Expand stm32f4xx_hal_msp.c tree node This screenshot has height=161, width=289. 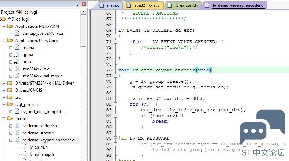coord(11,76)
